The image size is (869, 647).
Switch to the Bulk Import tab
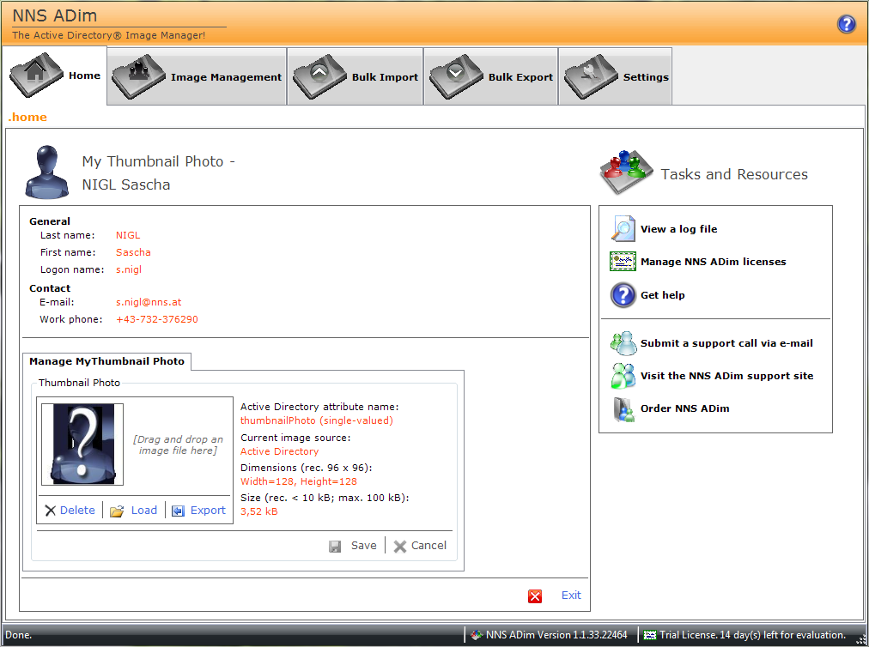click(x=355, y=76)
